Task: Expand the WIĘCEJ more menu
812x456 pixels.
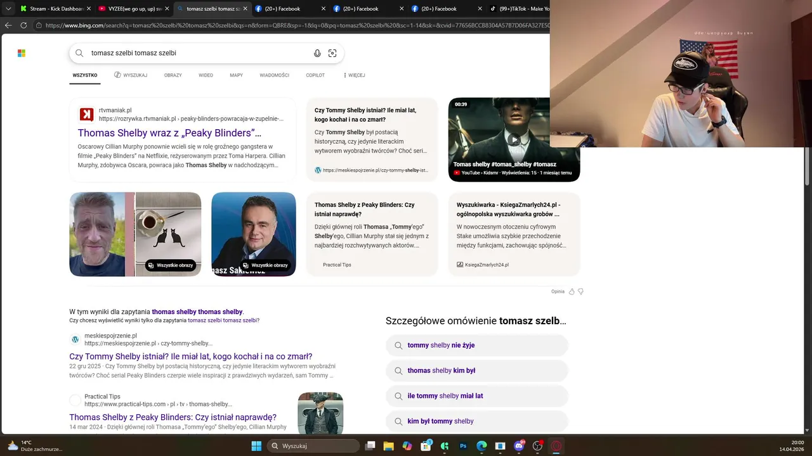Action: click(354, 75)
